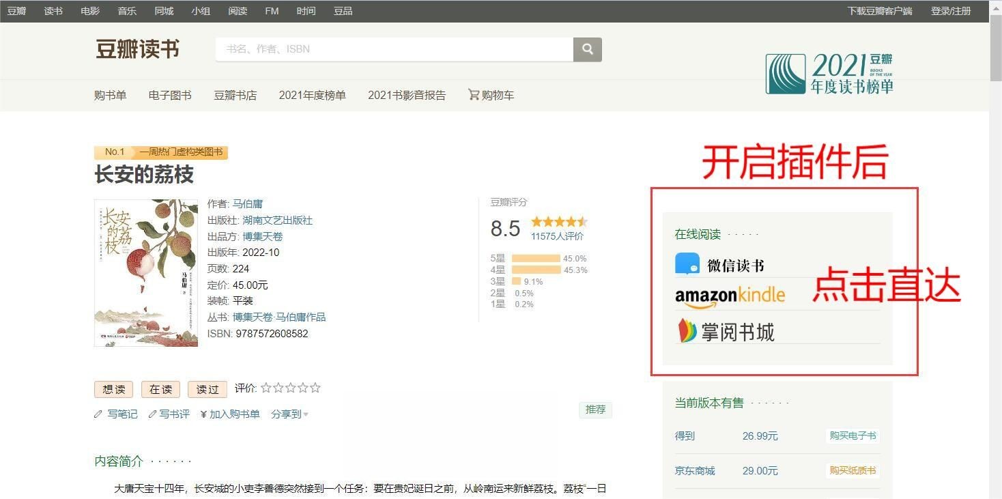Mark the book as 想读
1002x499 pixels.
tap(114, 389)
